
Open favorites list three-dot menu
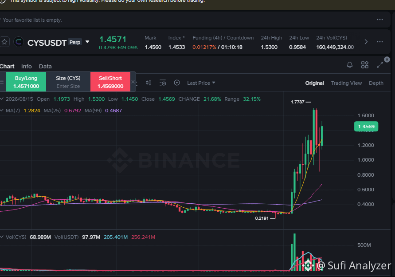(x=380, y=20)
